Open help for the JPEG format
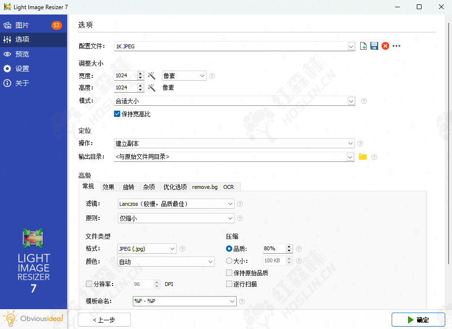 point(183,248)
